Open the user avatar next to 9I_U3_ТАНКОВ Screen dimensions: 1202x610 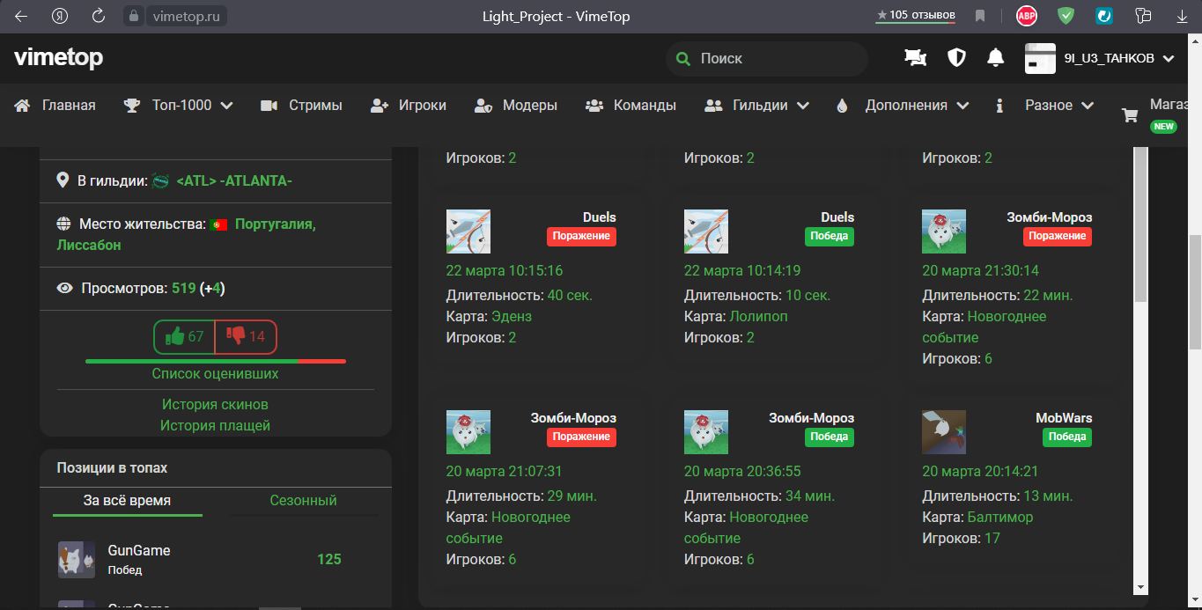tap(1040, 59)
